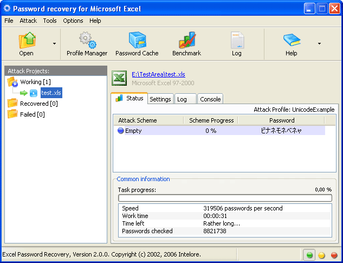Viewport: 343px width, 263px height.
Task: Click the yellow pause button in status bar
Action: pos(322,255)
